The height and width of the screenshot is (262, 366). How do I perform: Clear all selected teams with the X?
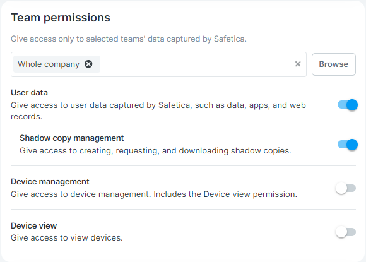(x=298, y=64)
